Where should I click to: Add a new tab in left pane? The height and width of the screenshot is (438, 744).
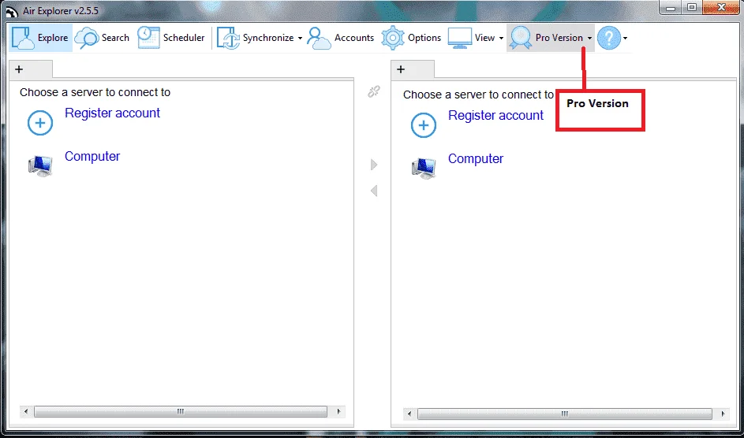(x=19, y=69)
